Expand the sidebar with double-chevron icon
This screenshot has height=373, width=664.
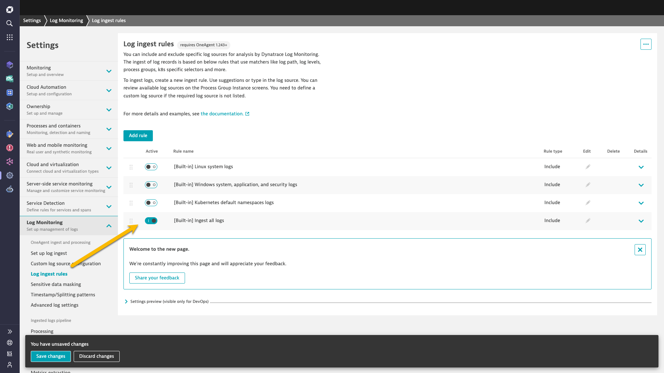(x=9, y=331)
